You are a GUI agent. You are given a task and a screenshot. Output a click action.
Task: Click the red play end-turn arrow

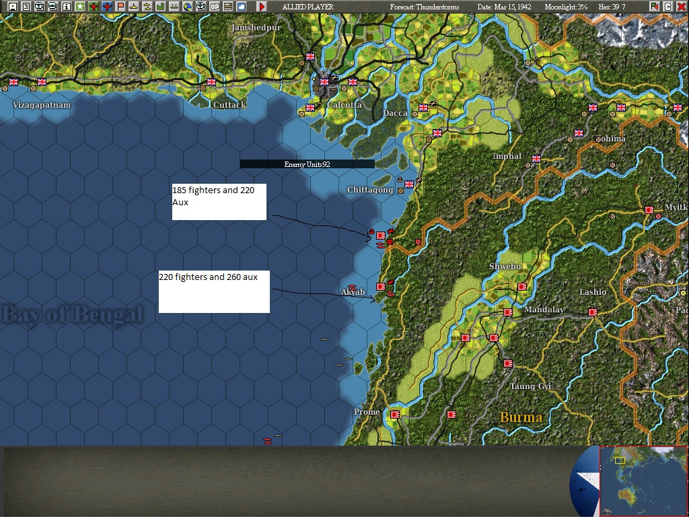pos(262,6)
